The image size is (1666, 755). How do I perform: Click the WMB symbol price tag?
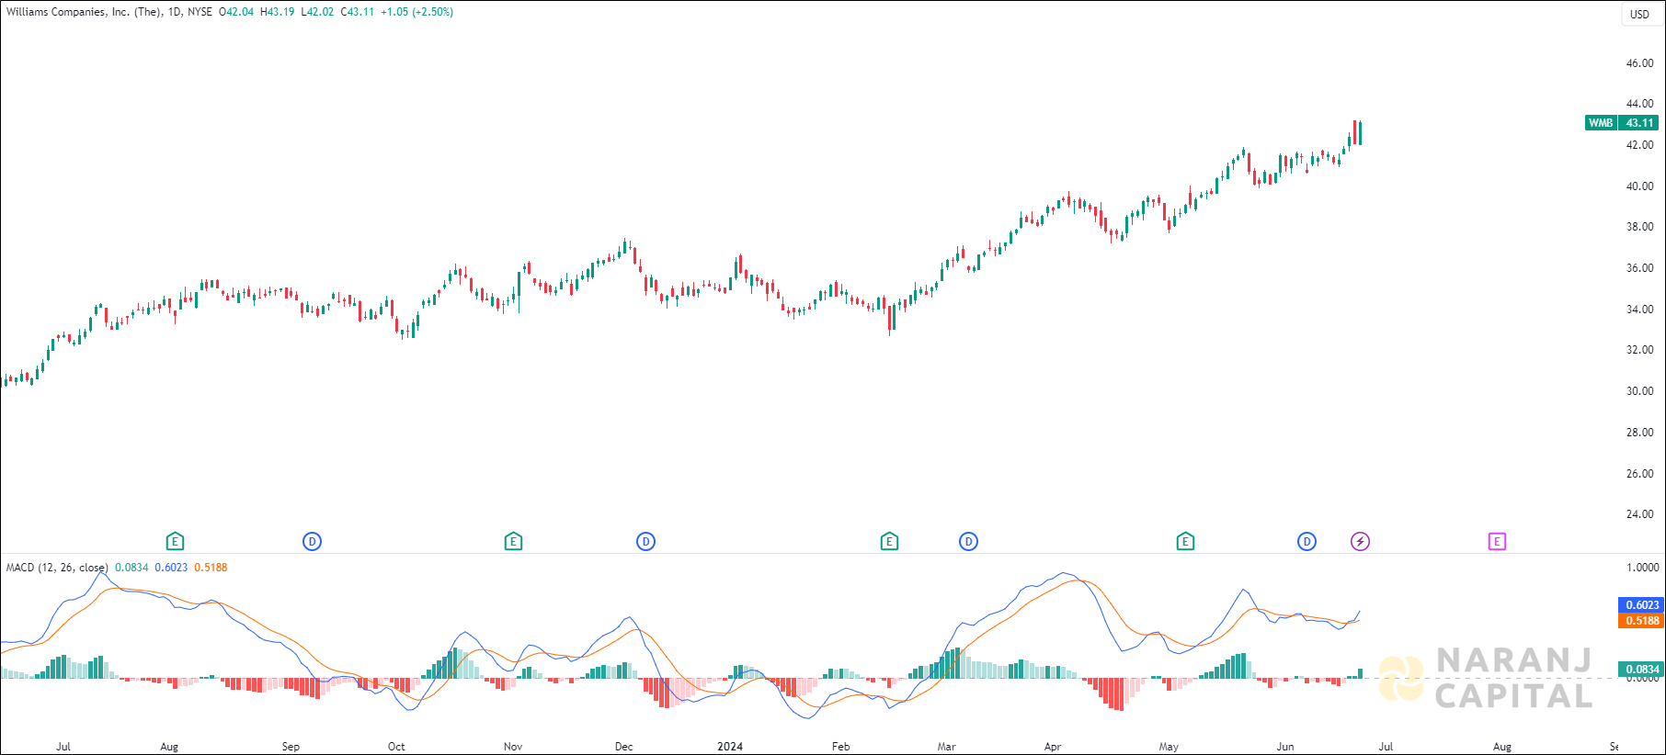point(1601,123)
